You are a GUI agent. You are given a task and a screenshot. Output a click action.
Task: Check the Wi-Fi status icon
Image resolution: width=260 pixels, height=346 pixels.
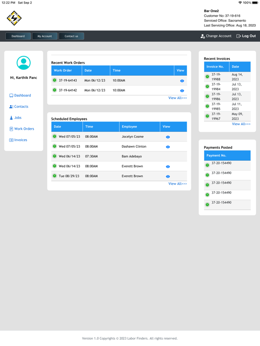pyautogui.click(x=240, y=3)
